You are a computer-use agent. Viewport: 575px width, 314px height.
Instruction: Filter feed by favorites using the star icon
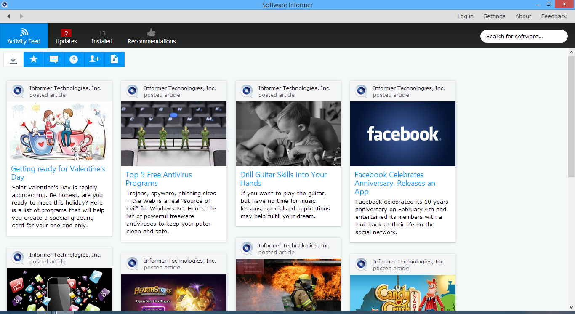(34, 59)
